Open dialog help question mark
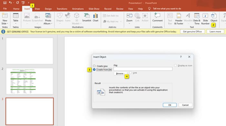Viewport: 226px width, 126px height. [x=181, y=57]
